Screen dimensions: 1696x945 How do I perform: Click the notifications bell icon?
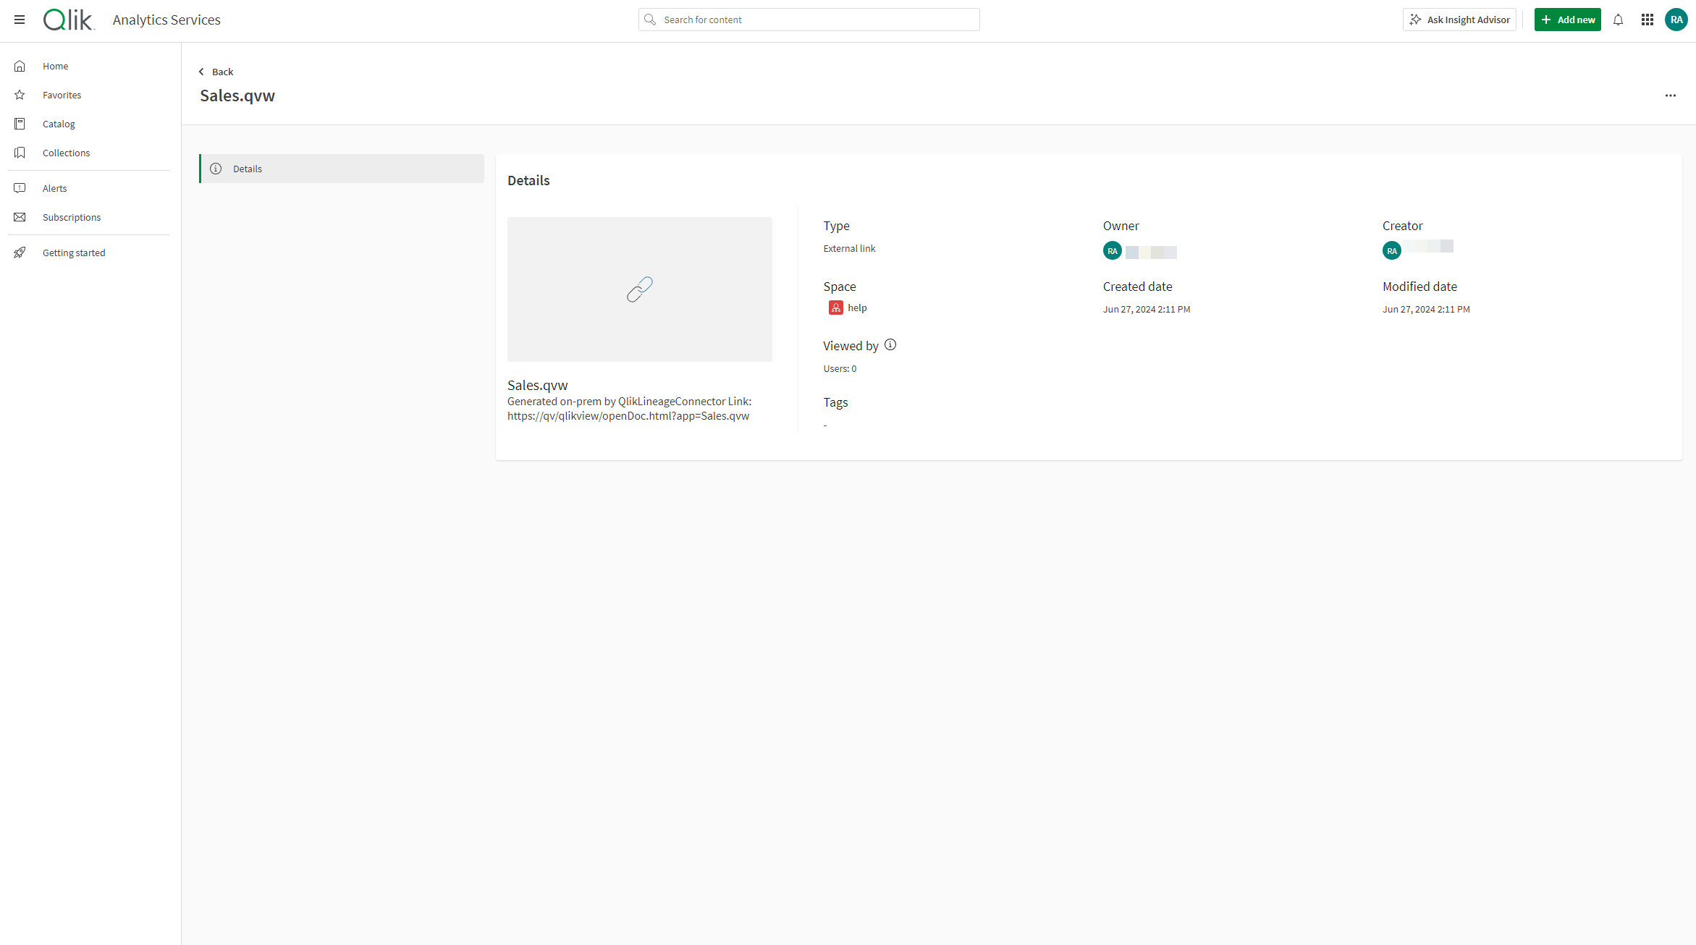point(1618,20)
